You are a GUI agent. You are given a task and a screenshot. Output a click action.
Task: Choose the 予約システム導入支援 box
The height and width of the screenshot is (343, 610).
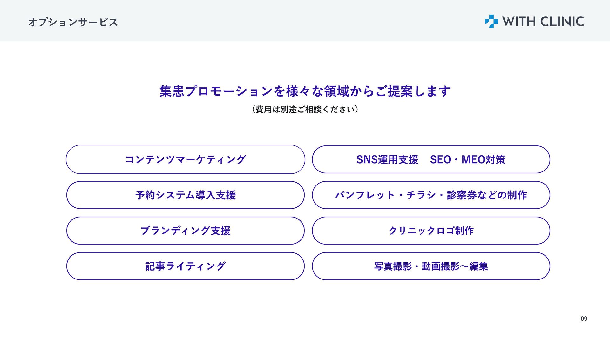[186, 195]
